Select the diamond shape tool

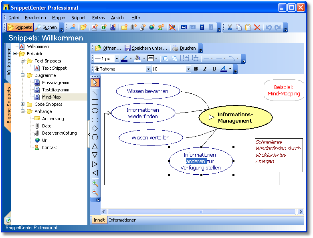pos(95,129)
